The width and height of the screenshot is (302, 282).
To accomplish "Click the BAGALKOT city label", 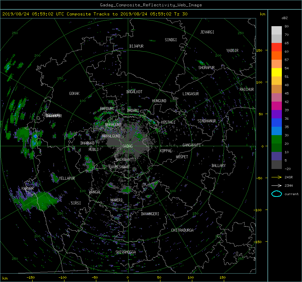I will pos(134,92).
